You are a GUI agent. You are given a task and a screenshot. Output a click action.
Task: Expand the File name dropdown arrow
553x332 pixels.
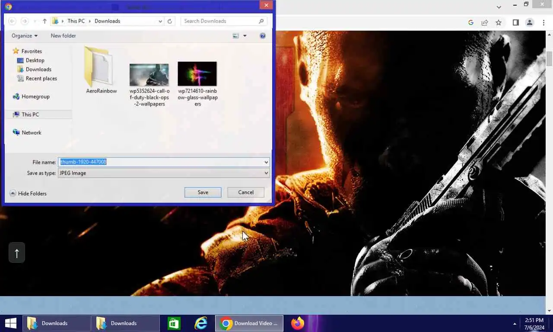(x=266, y=162)
